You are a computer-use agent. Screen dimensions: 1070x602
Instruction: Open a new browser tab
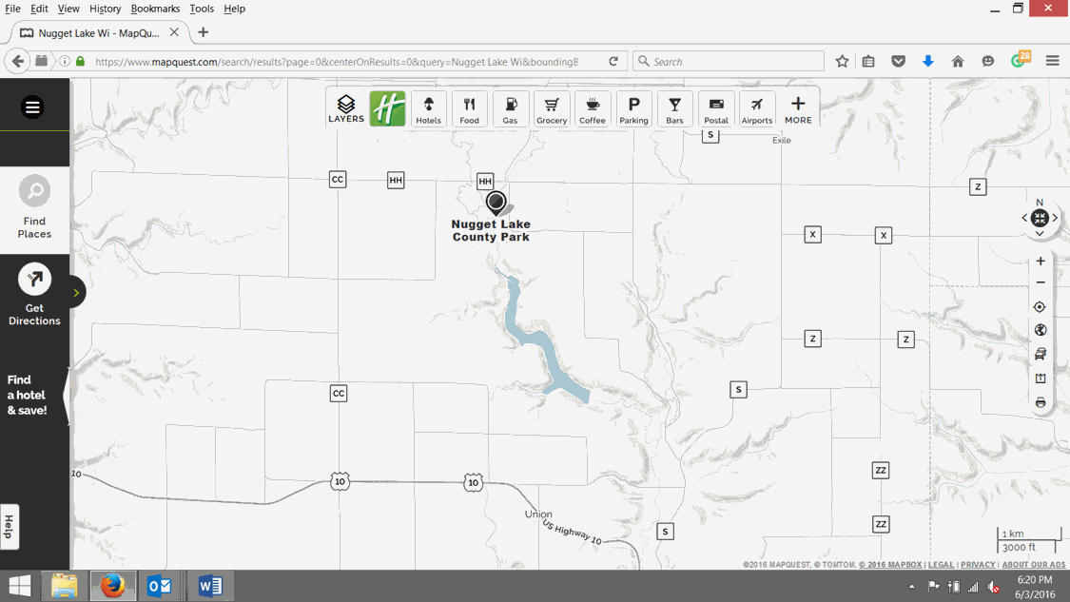(203, 32)
